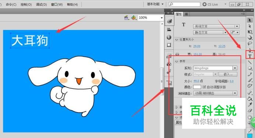Click the Edit Scene clapboard icon
The height and width of the screenshot is (138, 255).
tap(126, 18)
